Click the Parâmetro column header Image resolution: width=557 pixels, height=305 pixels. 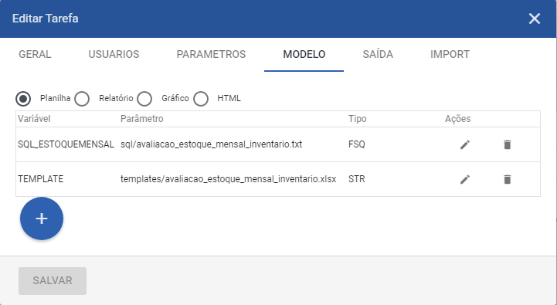pyautogui.click(x=141, y=119)
